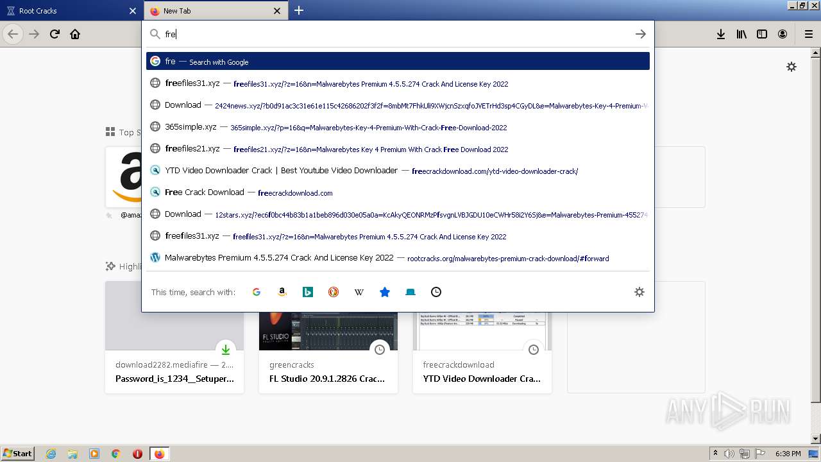
Task: Open the volume control in tray
Action: pyautogui.click(x=729, y=454)
